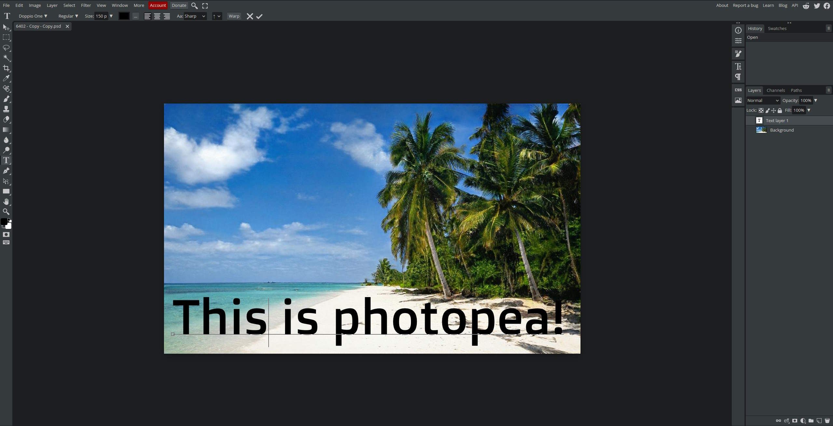Create new folder in Layers panel
Viewport: 833px width, 426px height.
(x=811, y=420)
